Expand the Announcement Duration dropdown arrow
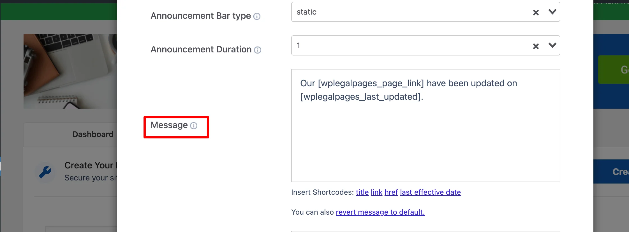The height and width of the screenshot is (232, 629). pyautogui.click(x=552, y=45)
